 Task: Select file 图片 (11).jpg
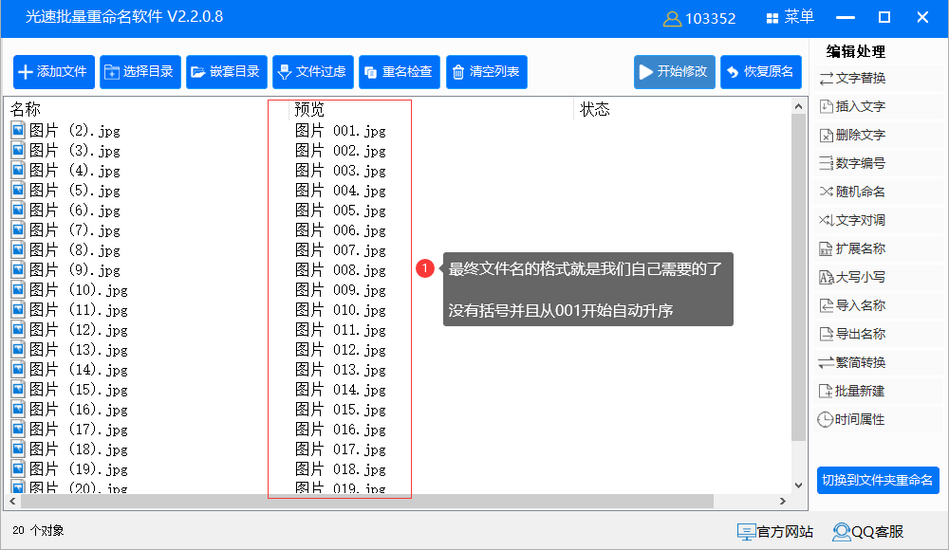pos(69,310)
